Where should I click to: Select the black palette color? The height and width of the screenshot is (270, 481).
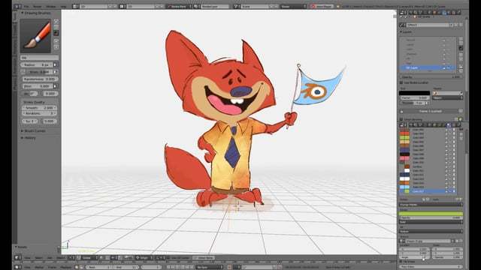[x=404, y=154]
